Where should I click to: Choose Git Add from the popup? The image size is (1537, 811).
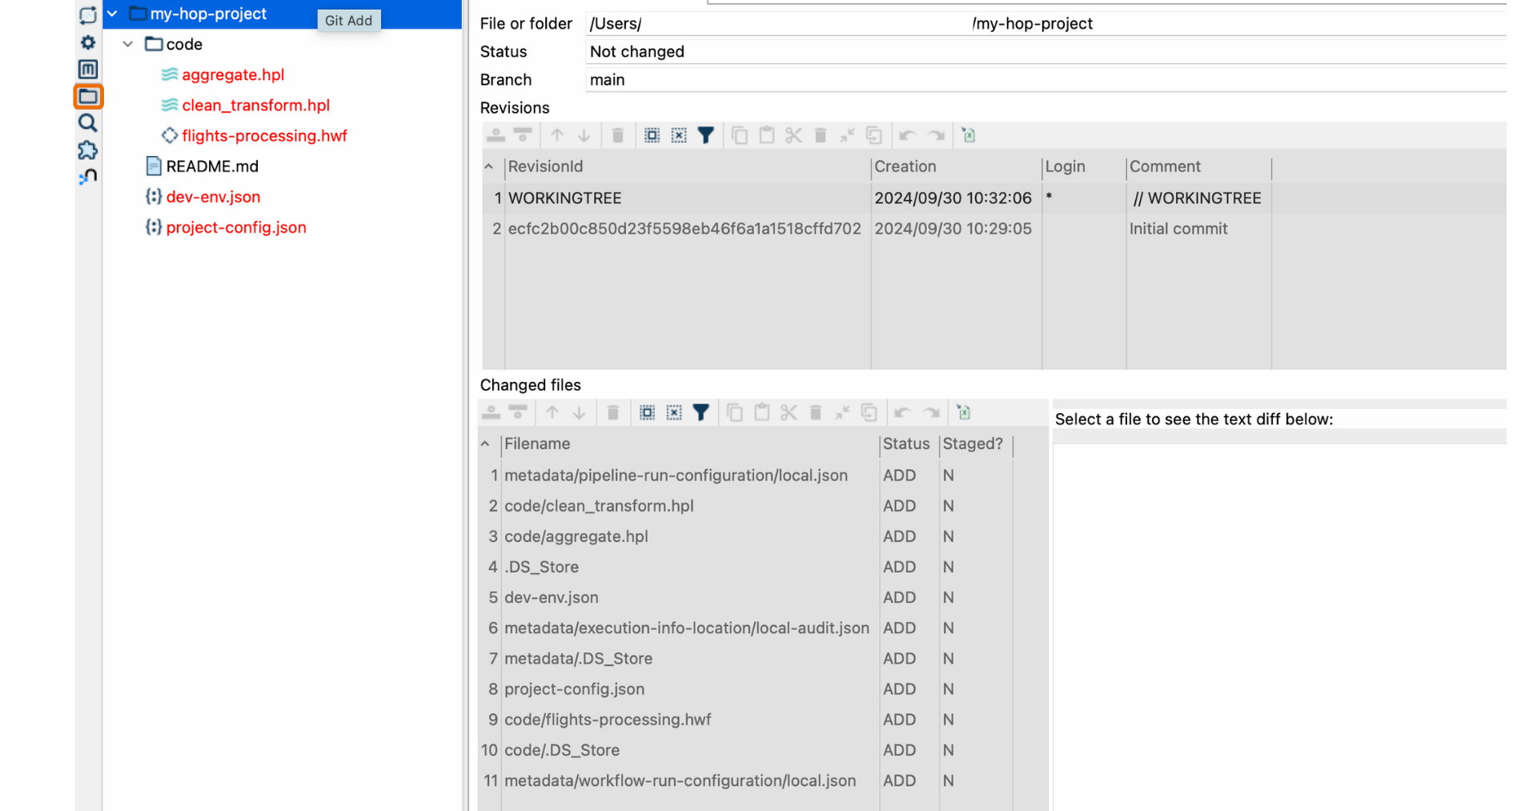click(348, 21)
